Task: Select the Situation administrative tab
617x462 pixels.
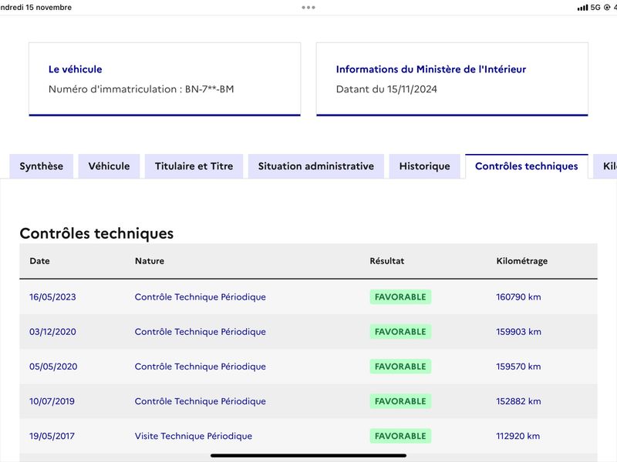Action: coord(316,166)
